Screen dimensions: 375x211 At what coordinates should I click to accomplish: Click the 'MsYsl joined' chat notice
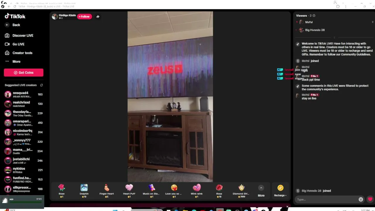coord(310,61)
